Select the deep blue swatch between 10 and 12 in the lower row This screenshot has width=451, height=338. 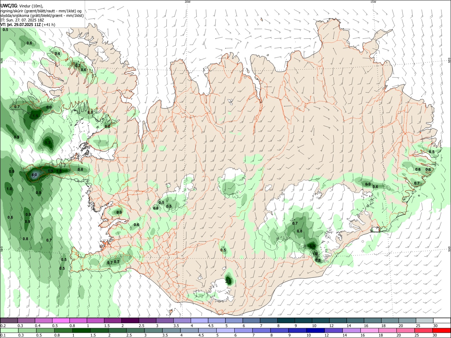click(315, 330)
